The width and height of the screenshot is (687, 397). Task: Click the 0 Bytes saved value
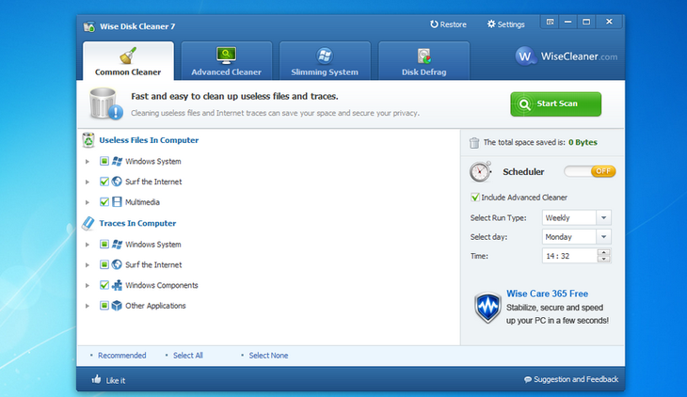[x=583, y=142]
